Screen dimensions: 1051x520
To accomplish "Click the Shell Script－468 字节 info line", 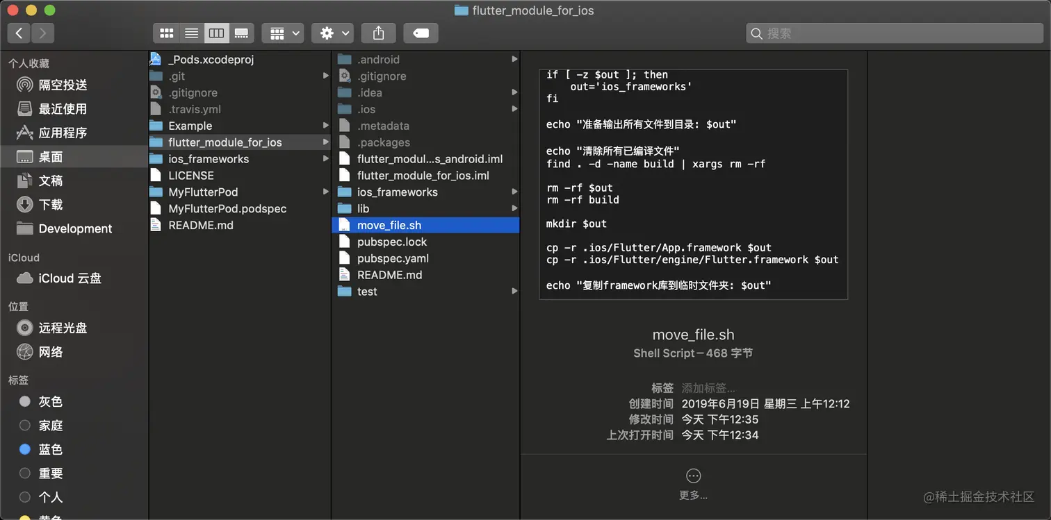I will [693, 353].
